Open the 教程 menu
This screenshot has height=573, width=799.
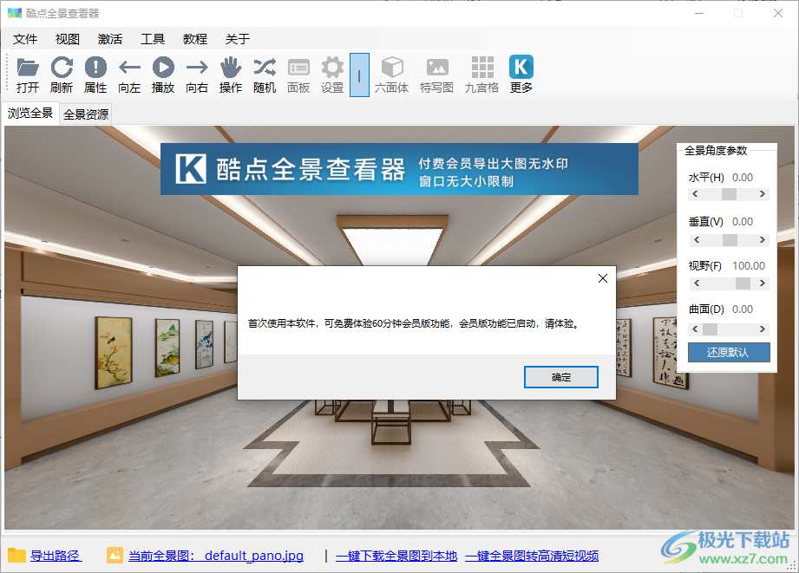pos(195,39)
